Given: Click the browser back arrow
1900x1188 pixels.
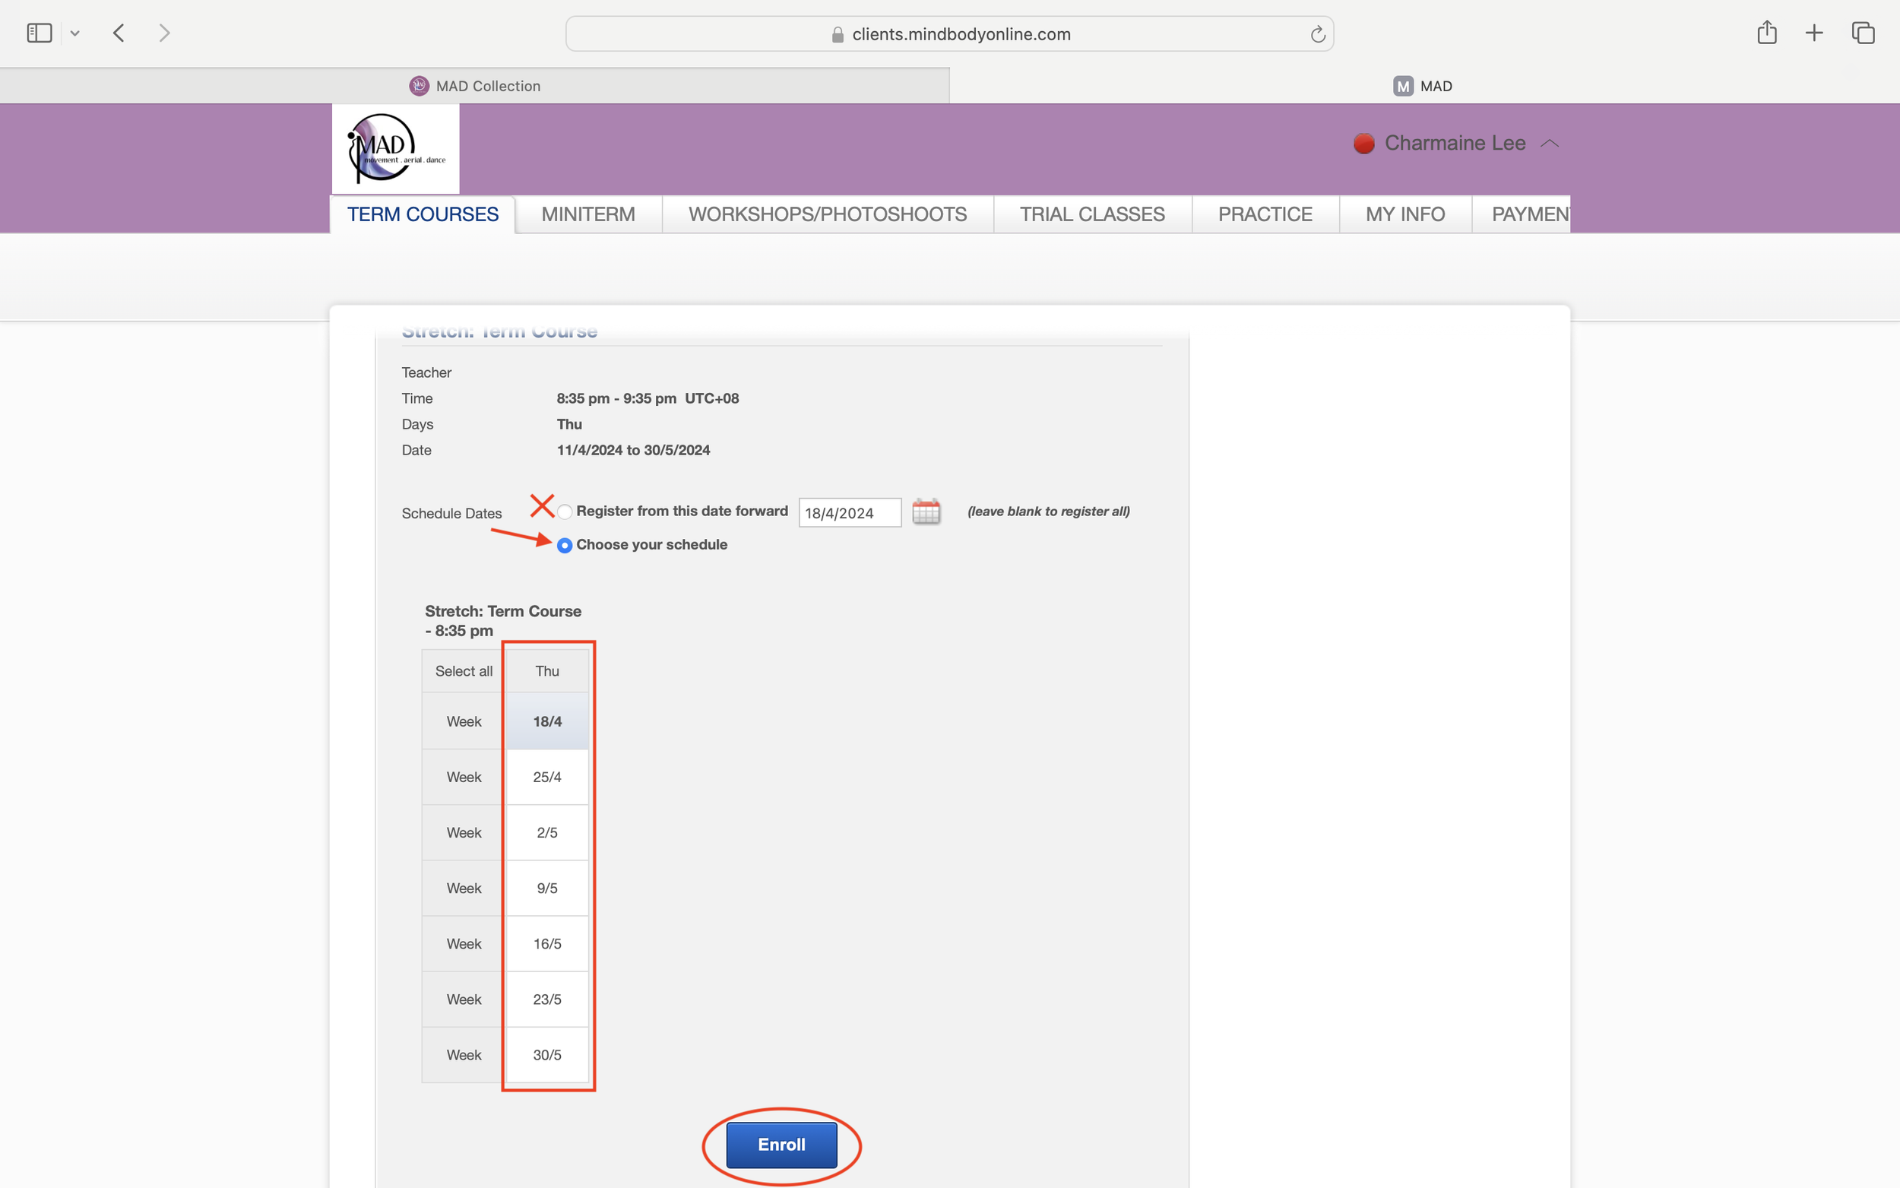Looking at the screenshot, I should 119,33.
